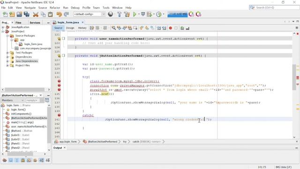Click the error marker beside catch line
The height and width of the screenshot is (169, 300).
59,115
